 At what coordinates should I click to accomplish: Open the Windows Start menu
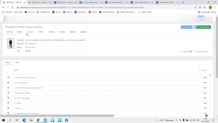[3, 120]
